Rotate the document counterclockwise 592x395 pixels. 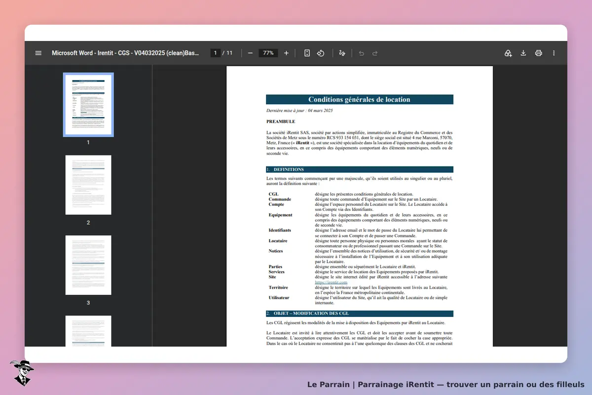coord(321,53)
